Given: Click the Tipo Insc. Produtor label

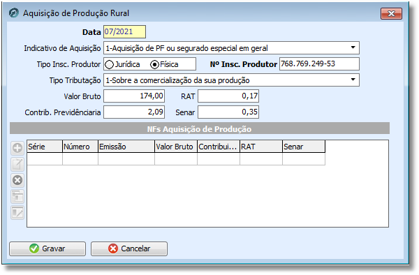Looking at the screenshot, I should pyautogui.click(x=68, y=64).
